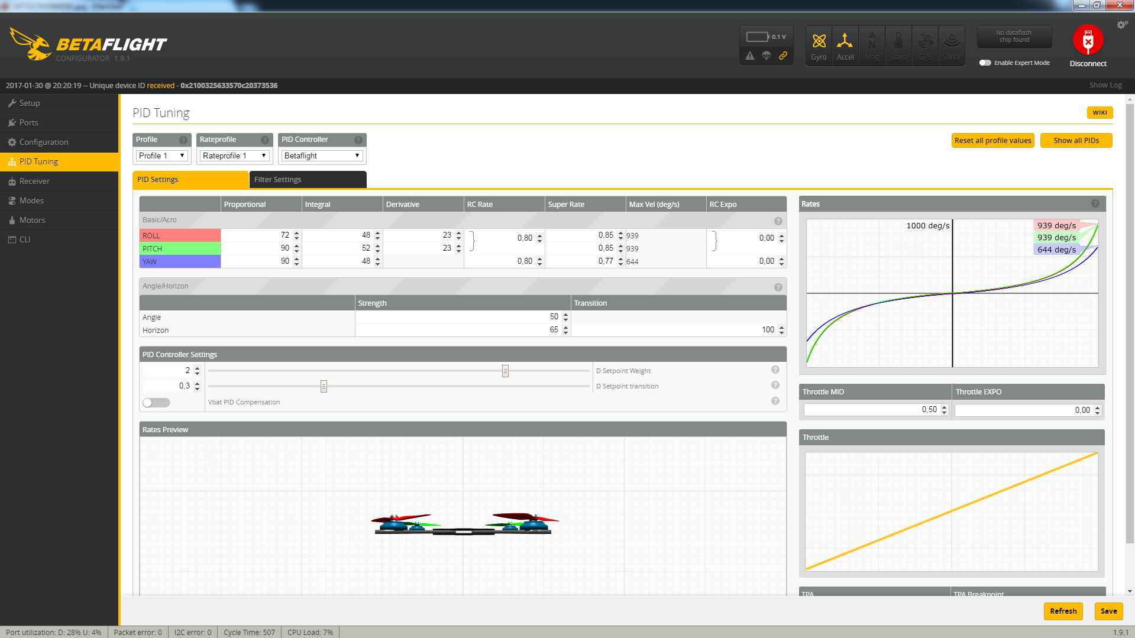Click Show Log link

[x=1105, y=85]
